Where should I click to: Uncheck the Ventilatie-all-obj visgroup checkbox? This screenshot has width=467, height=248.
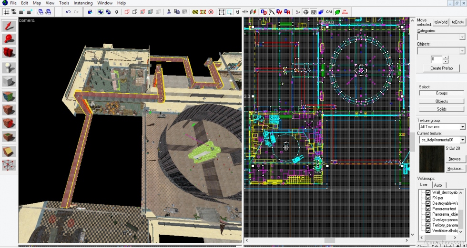tap(428, 230)
